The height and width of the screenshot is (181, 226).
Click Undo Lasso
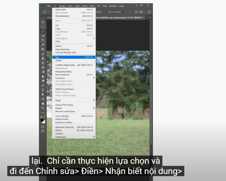[74, 9]
